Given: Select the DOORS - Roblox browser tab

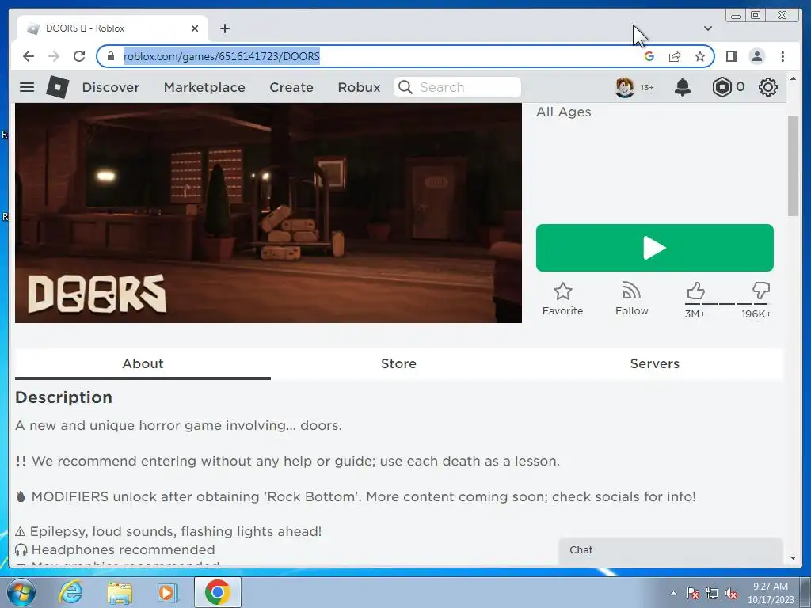Looking at the screenshot, I should (112, 28).
